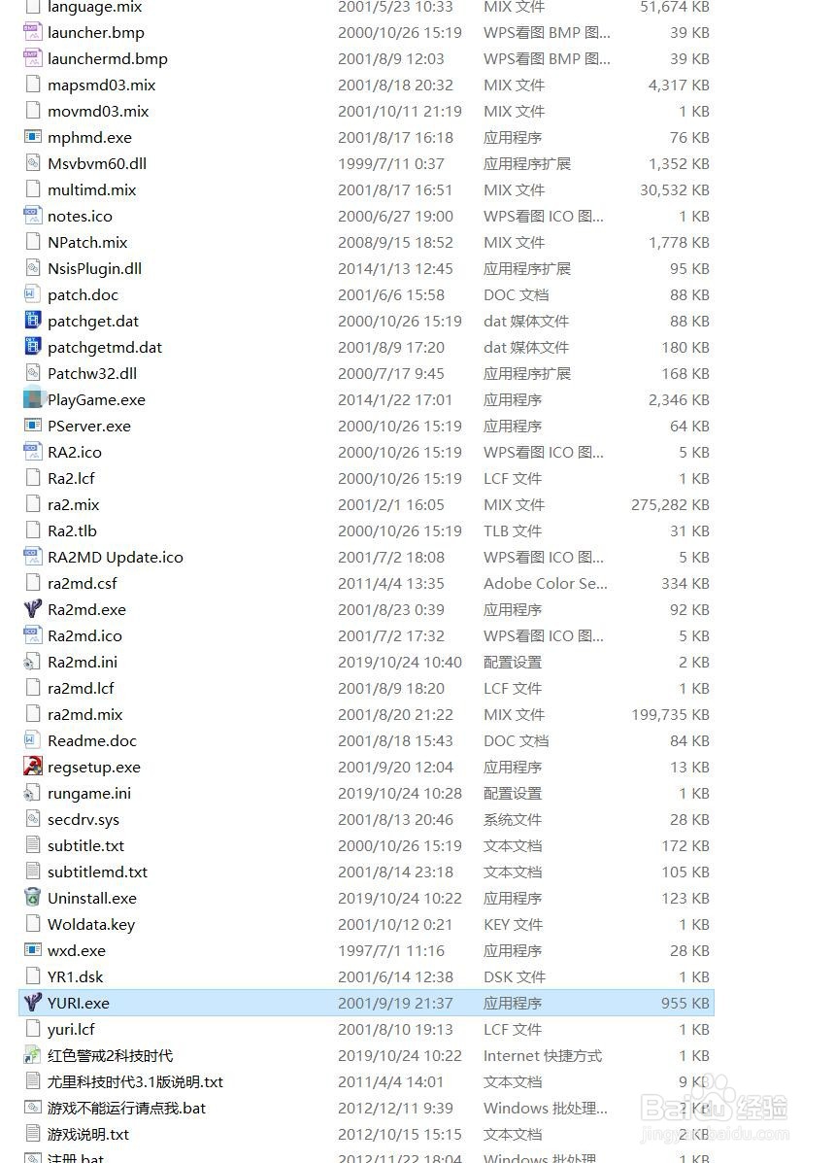Viewport: 835px width, 1163px height.
Task: Select file name ra2md.mix
Action: (85, 715)
